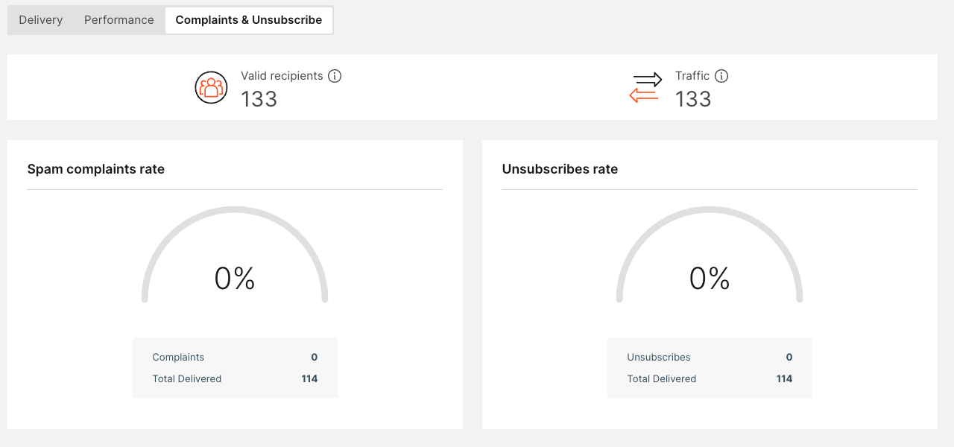Image resolution: width=954 pixels, height=447 pixels.
Task: Open the Performance tab
Action: click(x=119, y=20)
